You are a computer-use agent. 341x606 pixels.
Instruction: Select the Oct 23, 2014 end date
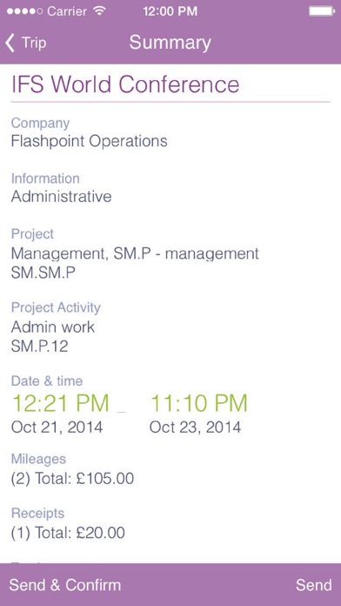pyautogui.click(x=195, y=428)
